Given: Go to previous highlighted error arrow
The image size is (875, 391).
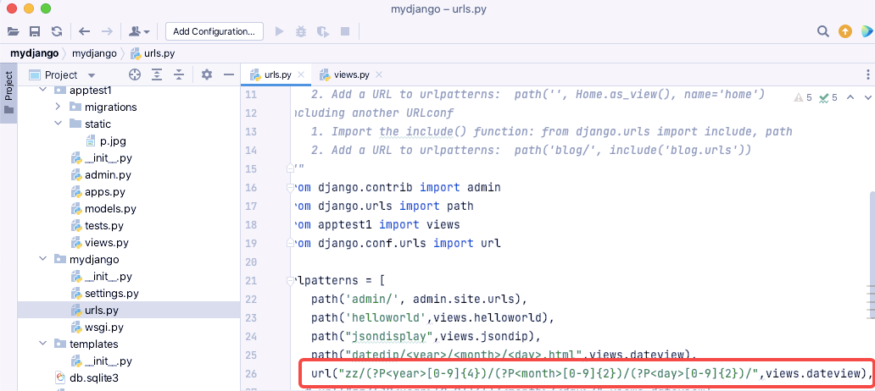Looking at the screenshot, I should (x=850, y=97).
